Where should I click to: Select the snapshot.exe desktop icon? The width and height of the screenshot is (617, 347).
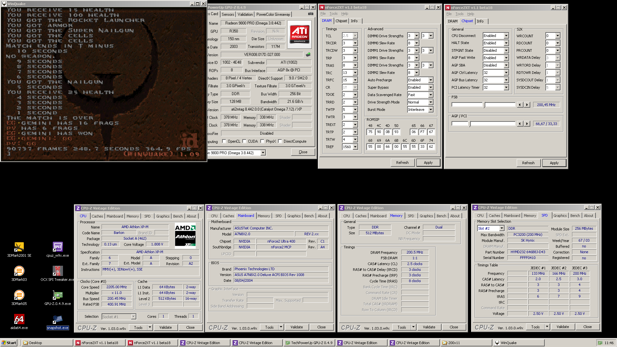(x=58, y=322)
